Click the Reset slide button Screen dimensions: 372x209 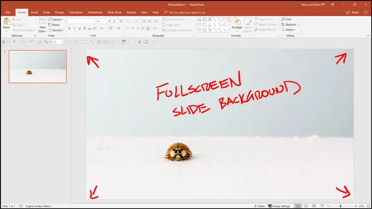pyautogui.click(x=54, y=25)
